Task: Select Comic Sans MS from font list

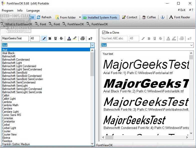Action: tap(12, 115)
